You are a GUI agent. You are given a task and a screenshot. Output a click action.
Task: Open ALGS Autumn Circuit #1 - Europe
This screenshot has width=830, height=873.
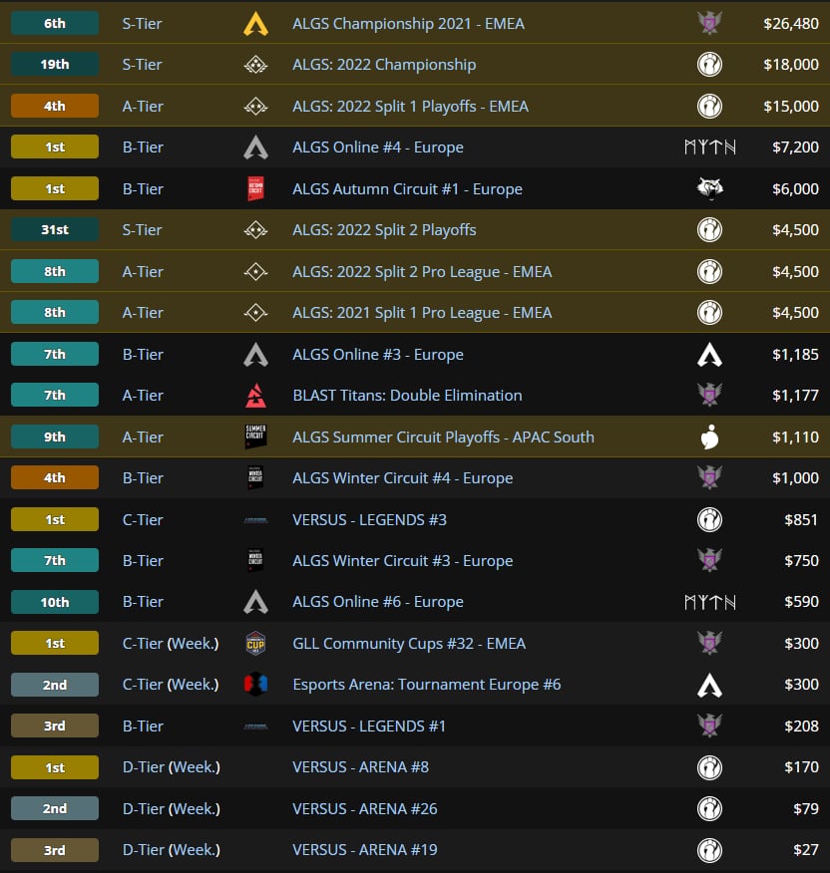[407, 189]
